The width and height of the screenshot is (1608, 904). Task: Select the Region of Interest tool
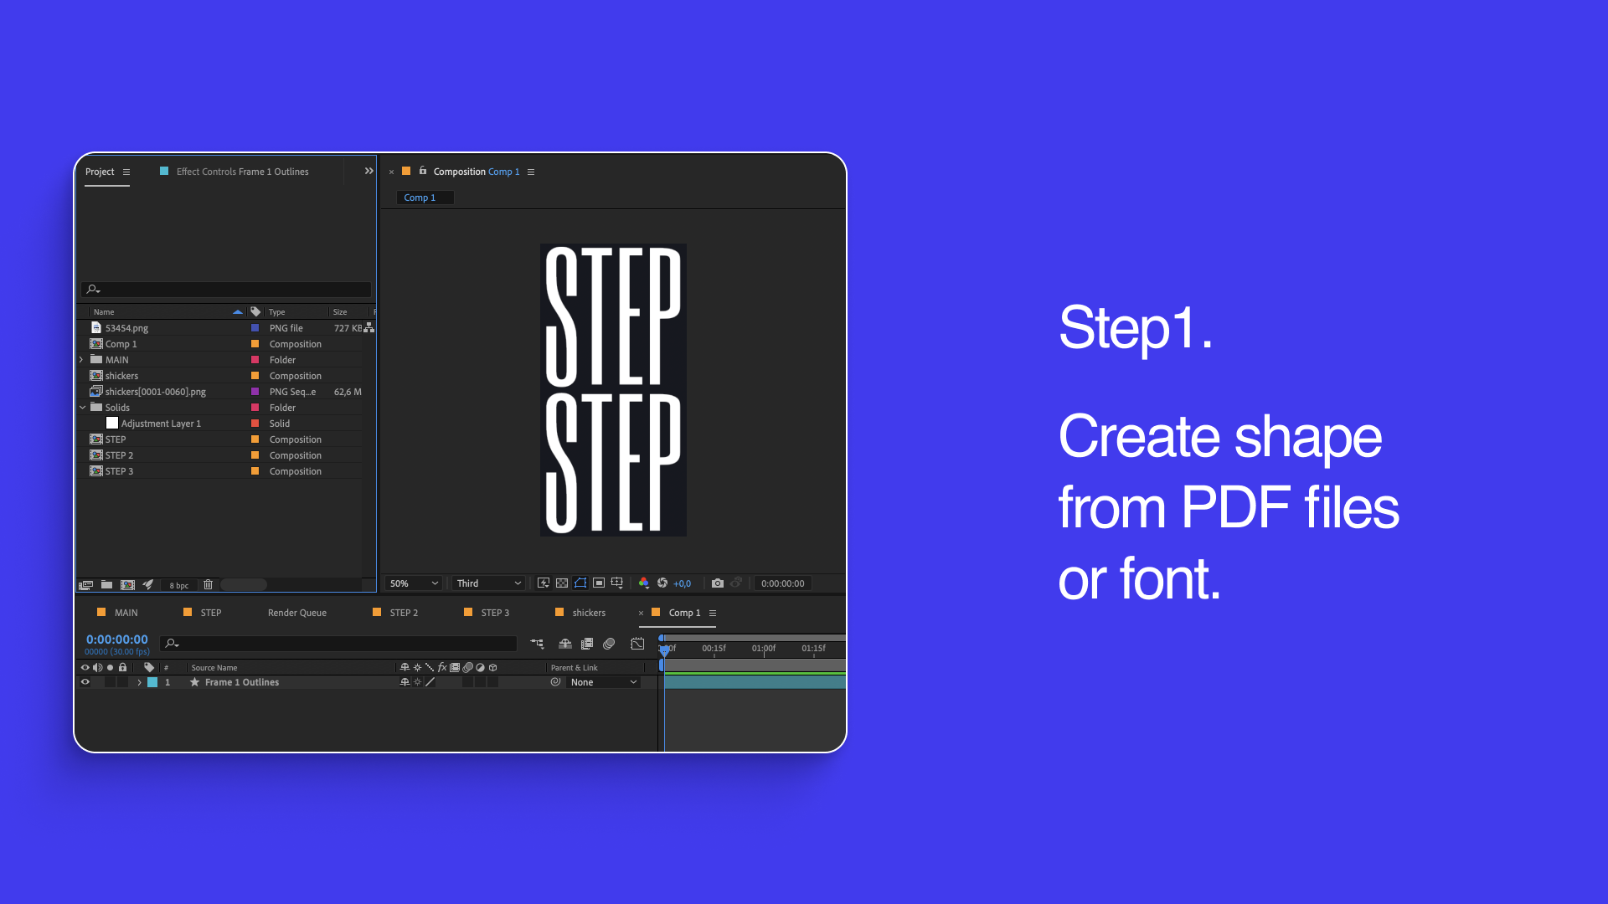[600, 583]
